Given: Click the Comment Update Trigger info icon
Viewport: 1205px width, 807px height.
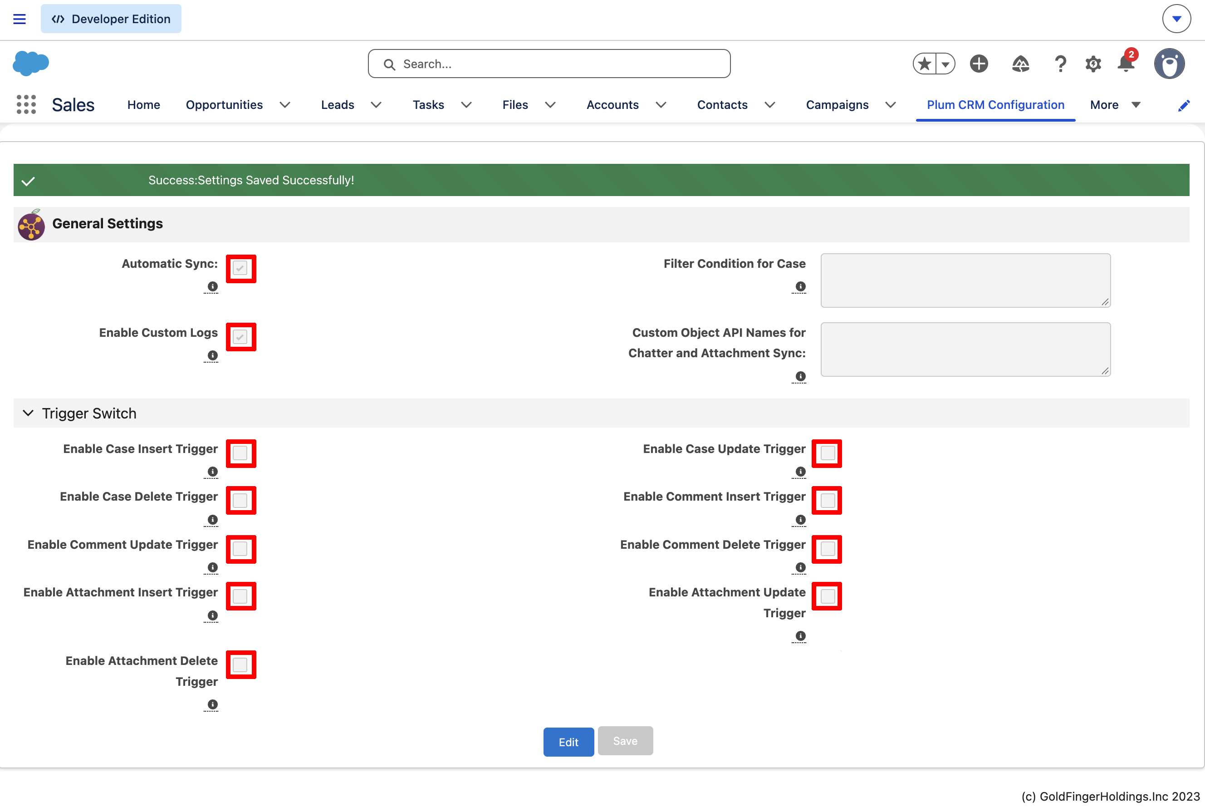Looking at the screenshot, I should tap(212, 567).
